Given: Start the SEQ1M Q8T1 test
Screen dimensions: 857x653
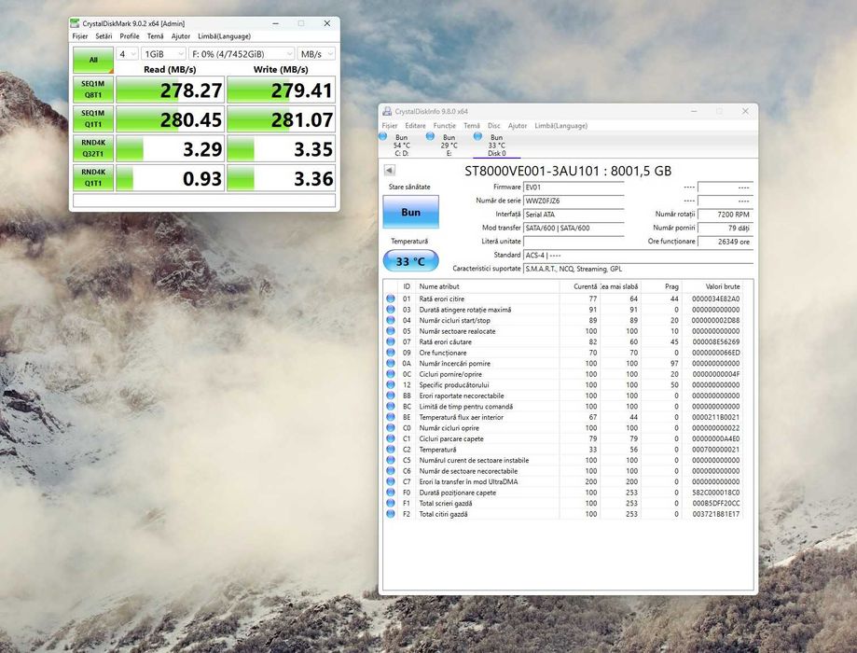Looking at the screenshot, I should (93, 90).
